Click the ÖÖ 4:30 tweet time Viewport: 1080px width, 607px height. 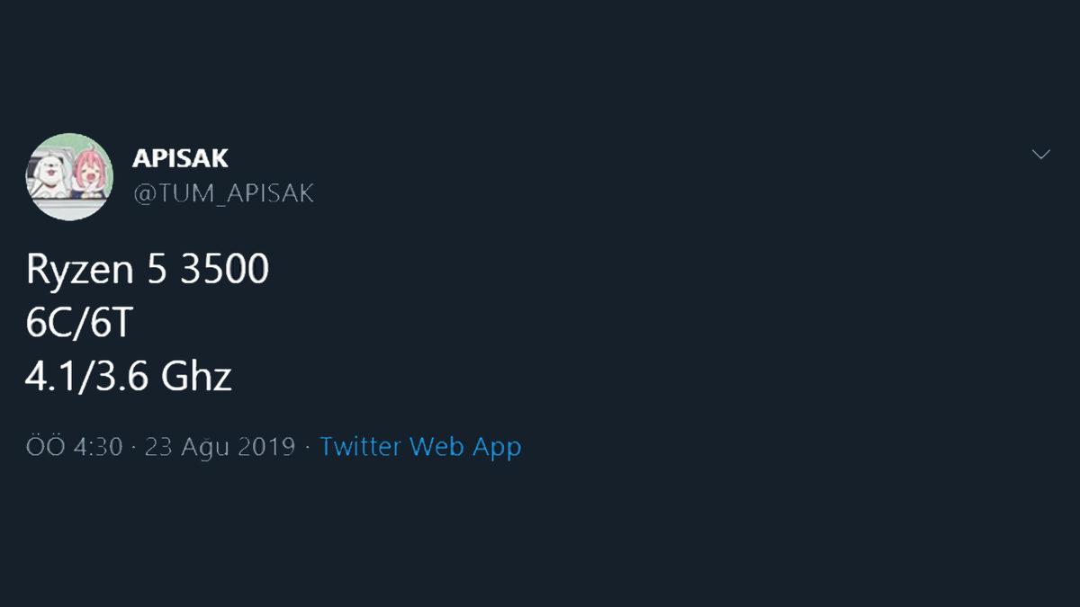pos(74,447)
